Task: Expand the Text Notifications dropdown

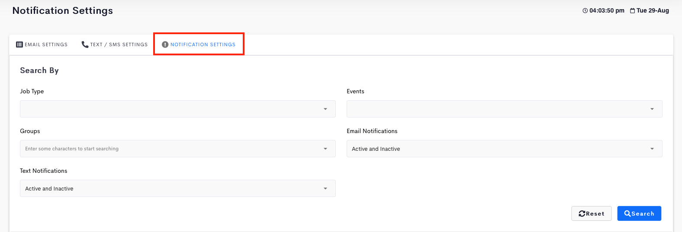Action: coord(178,188)
